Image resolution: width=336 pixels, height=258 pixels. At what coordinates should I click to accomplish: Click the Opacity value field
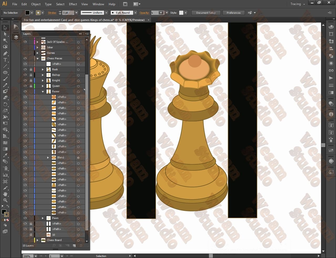click(x=155, y=13)
